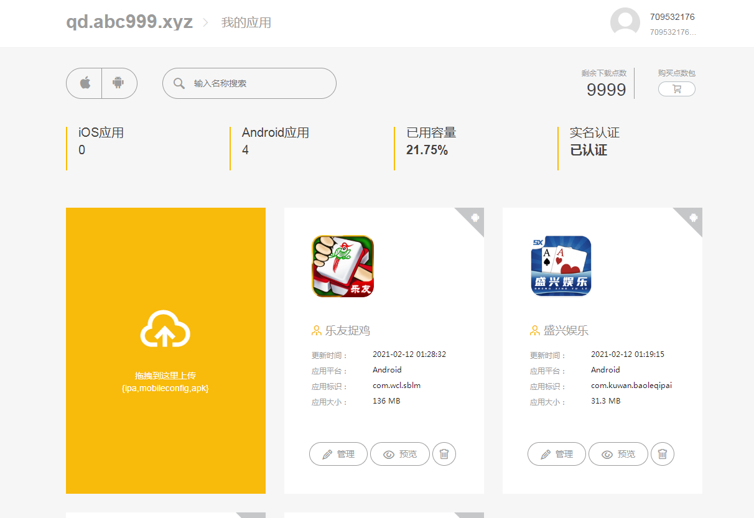
Task: Click the magnifier search icon
Action: (x=179, y=83)
